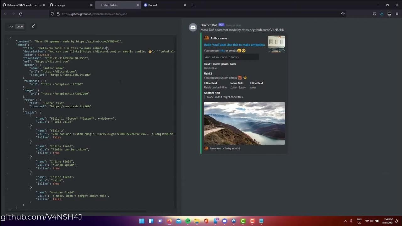Switch the editor to JSON mode

tap(20, 27)
